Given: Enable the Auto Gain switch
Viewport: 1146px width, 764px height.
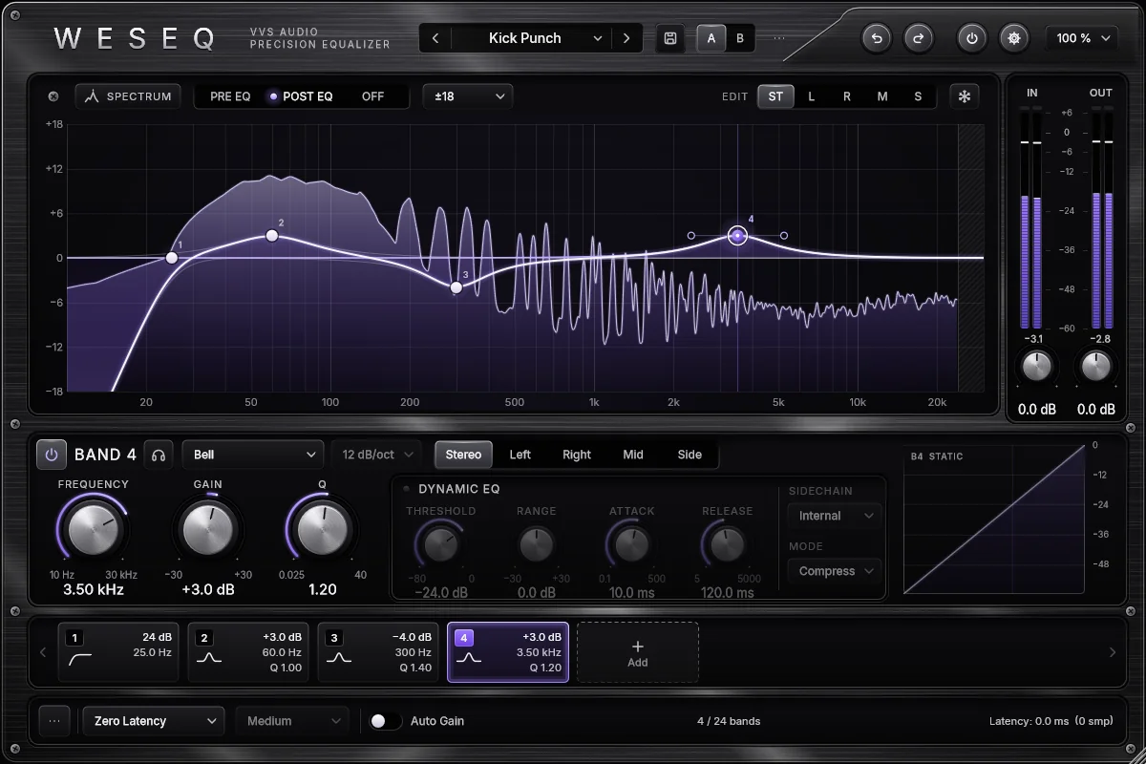Looking at the screenshot, I should (386, 721).
